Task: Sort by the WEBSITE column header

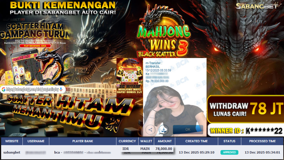Action: pyautogui.click(x=12, y=141)
